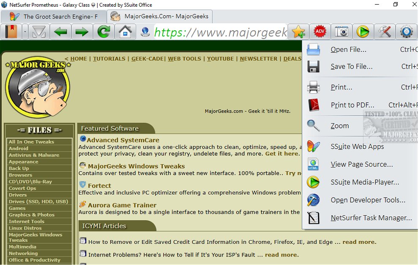Toggle the red ADV ad blocker icon
The width and height of the screenshot is (418, 265).
click(x=320, y=32)
